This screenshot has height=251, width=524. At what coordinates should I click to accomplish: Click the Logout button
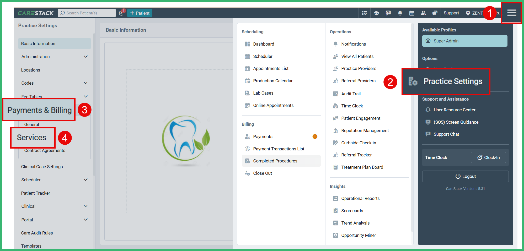(465, 176)
